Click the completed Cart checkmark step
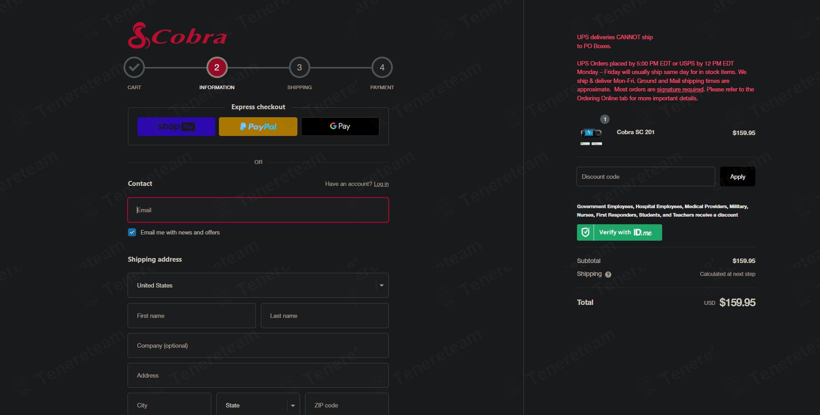This screenshot has width=820, height=415. pyautogui.click(x=134, y=67)
